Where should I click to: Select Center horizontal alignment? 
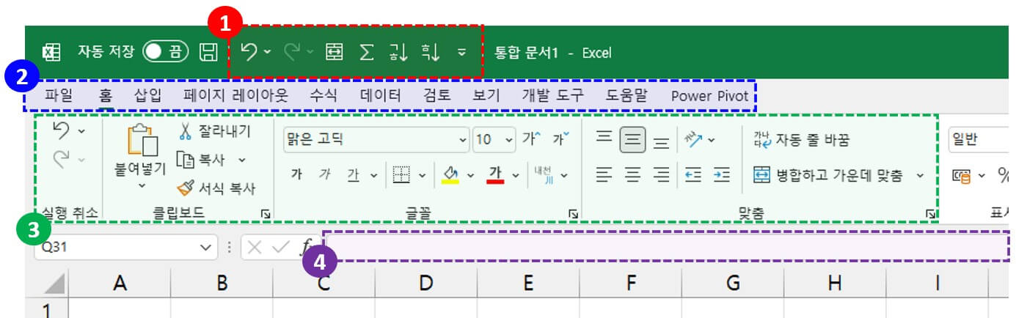[x=632, y=175]
